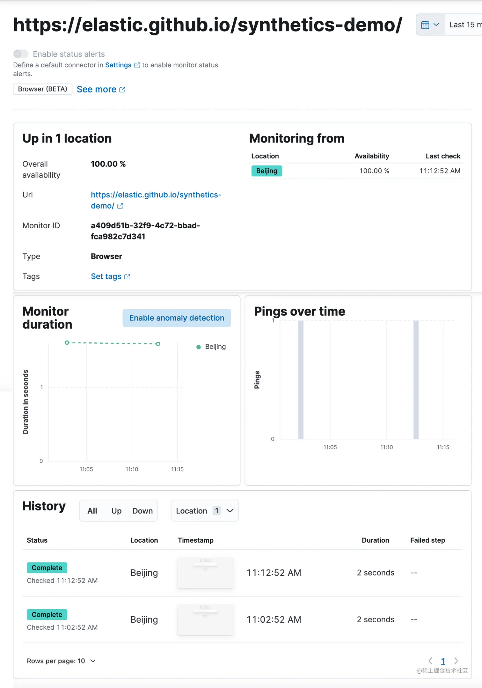Open screenshot thumbnail for 11:12:52 AM check
Viewport: 482px width, 688px height.
point(205,573)
